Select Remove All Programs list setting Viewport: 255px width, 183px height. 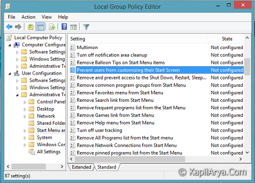coord(157,138)
